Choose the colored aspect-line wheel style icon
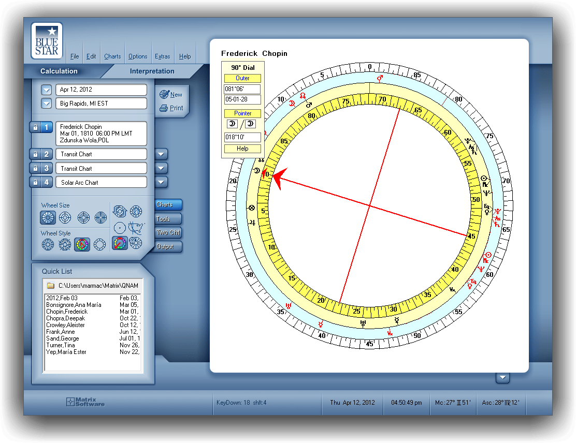576x443 pixels. [82, 244]
